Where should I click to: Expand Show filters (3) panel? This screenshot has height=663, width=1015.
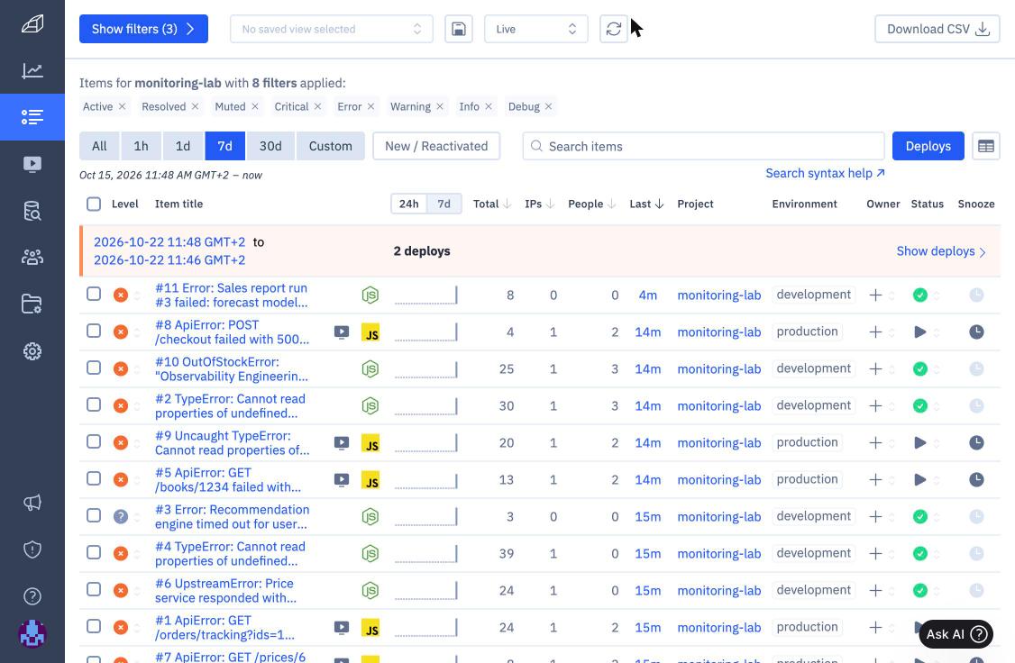point(143,29)
